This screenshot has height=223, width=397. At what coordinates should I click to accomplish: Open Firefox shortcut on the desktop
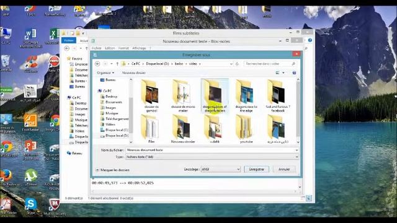(7, 177)
